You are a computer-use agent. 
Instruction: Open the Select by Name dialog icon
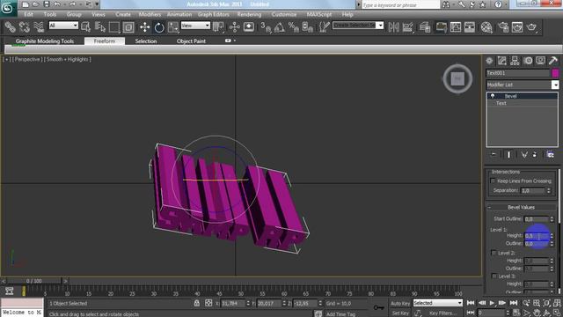tap(99, 27)
